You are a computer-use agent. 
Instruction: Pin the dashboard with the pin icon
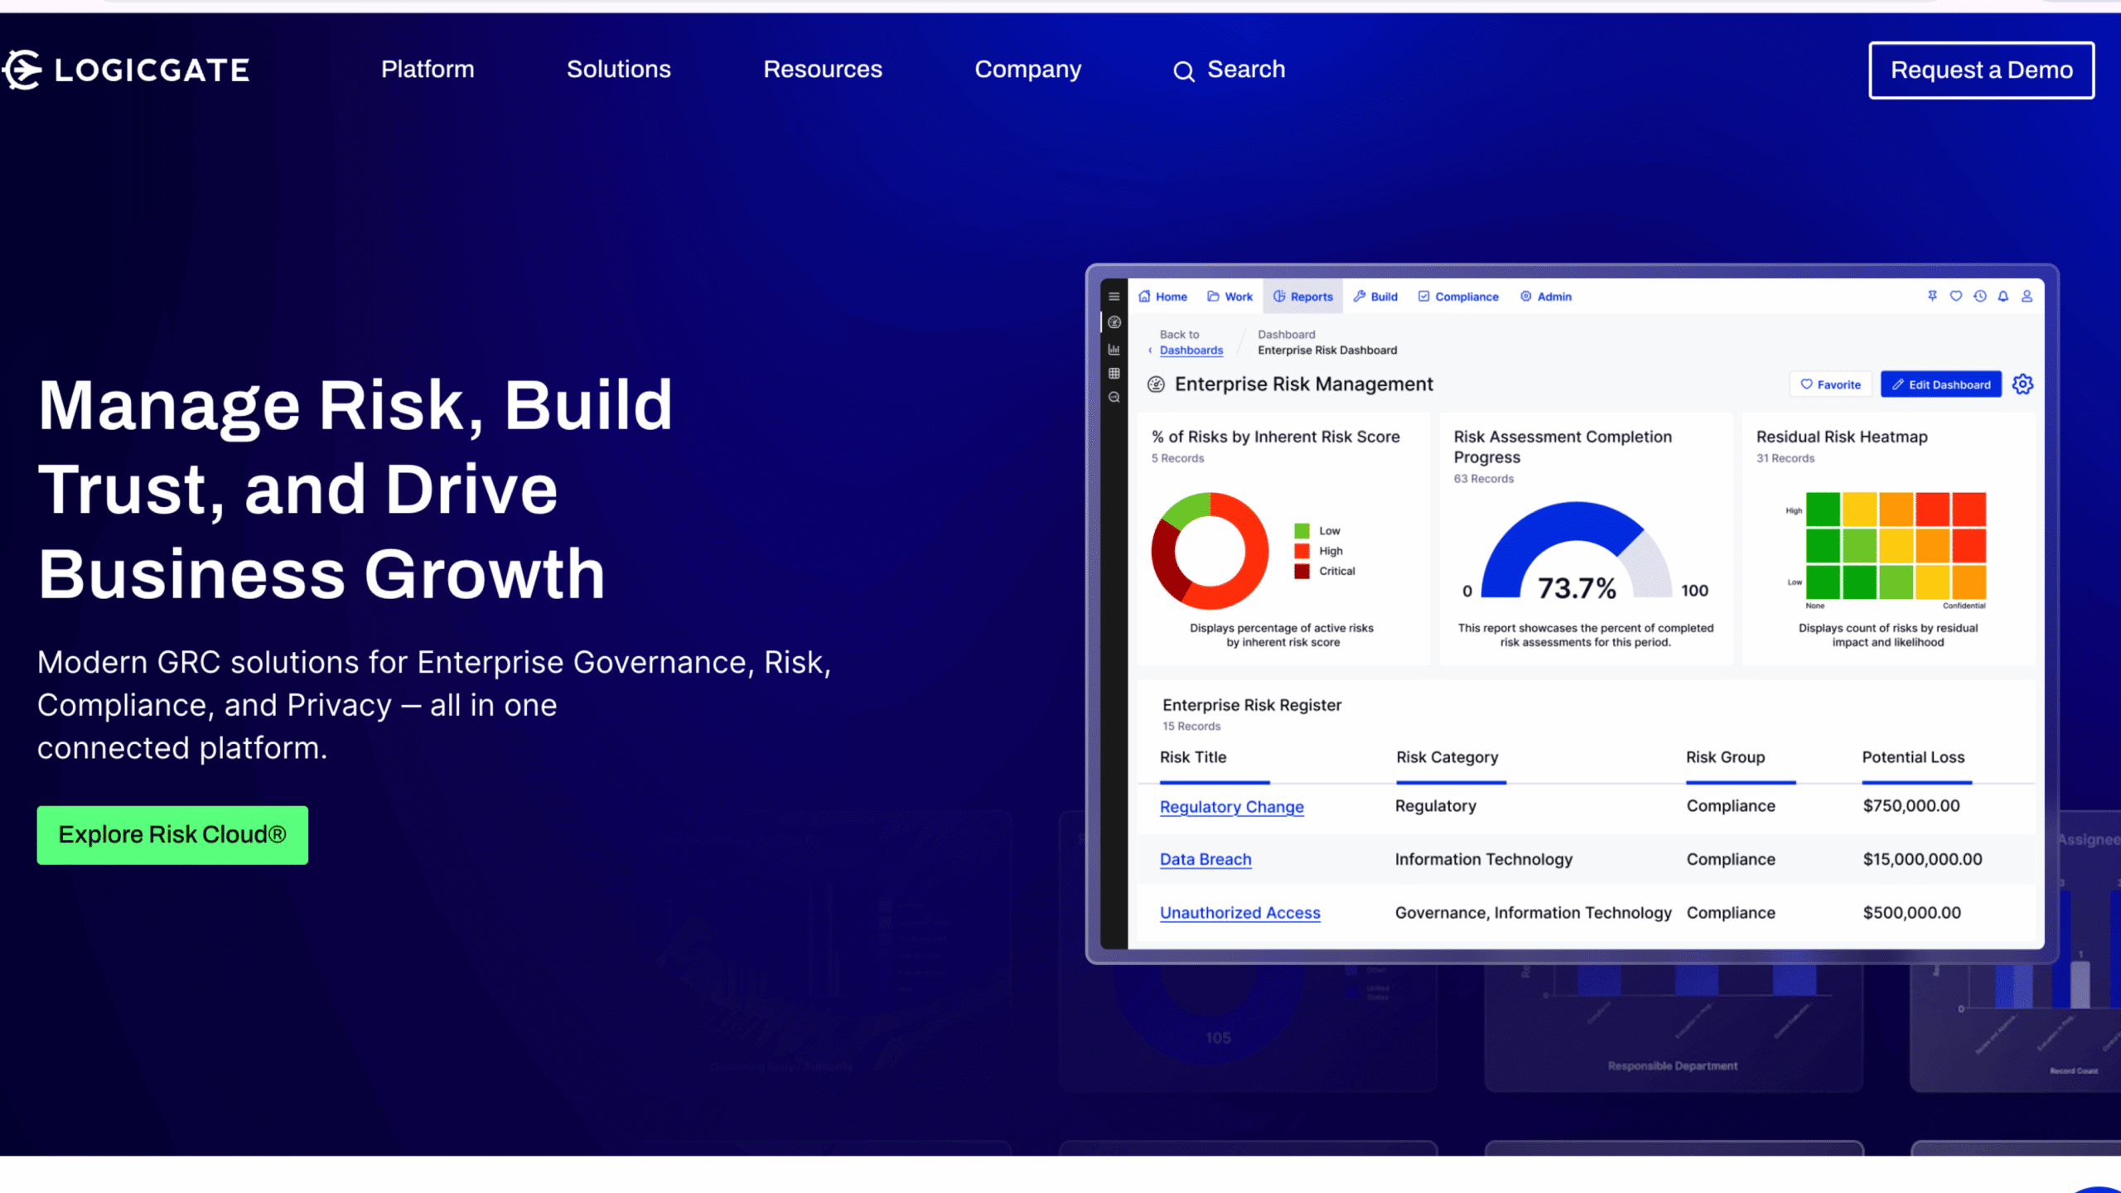click(1932, 296)
